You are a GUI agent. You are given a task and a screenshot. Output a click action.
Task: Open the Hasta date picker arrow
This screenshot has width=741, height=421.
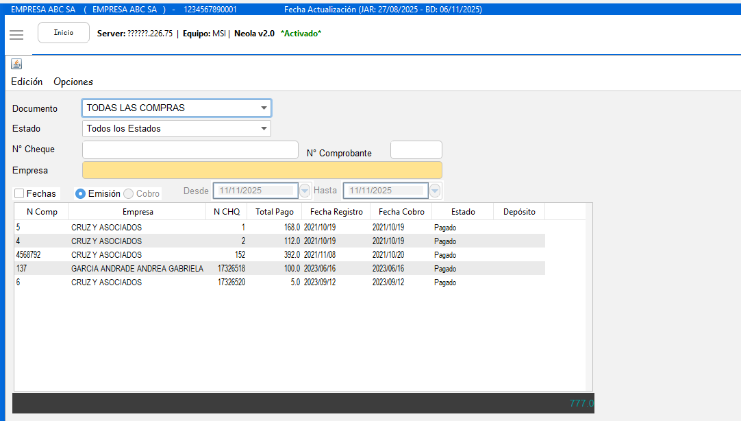[x=435, y=191]
